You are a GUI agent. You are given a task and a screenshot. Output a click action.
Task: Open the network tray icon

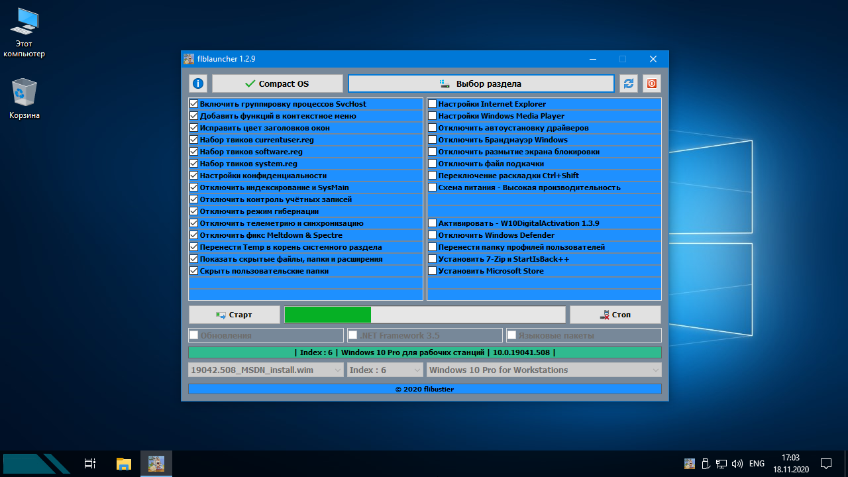click(721, 464)
